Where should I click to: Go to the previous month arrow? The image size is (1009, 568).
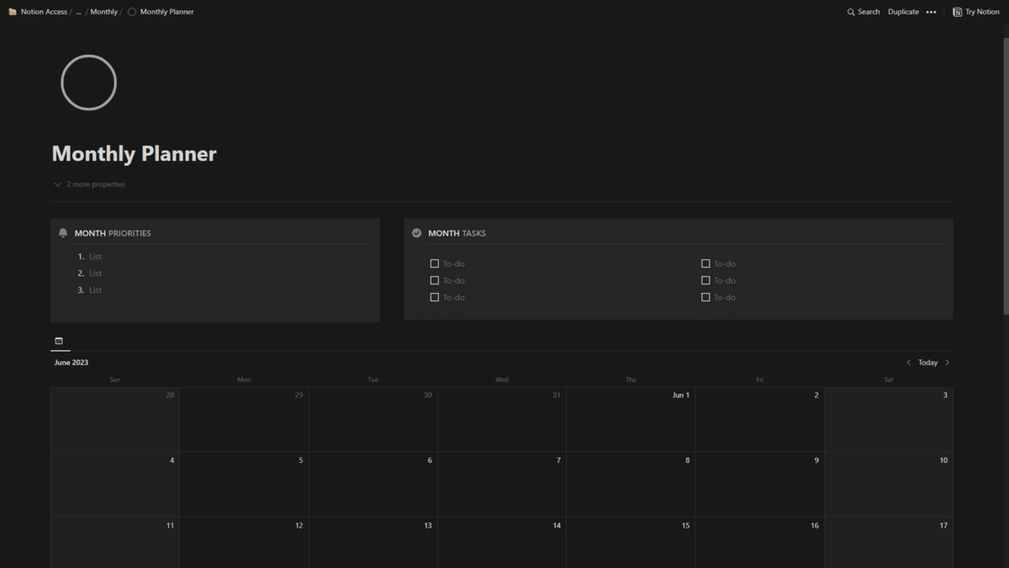(x=908, y=363)
